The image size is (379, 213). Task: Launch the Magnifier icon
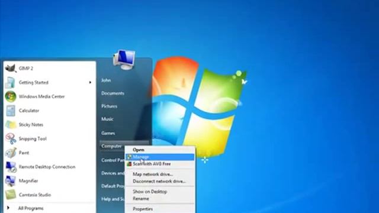[x=11, y=180]
